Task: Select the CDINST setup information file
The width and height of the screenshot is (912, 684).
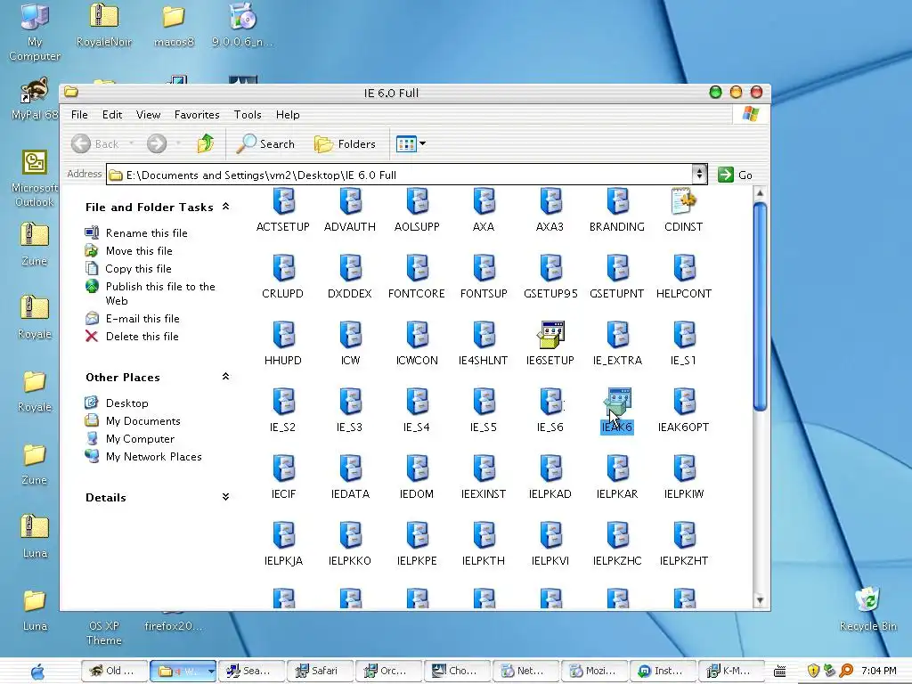Action: pos(683,210)
